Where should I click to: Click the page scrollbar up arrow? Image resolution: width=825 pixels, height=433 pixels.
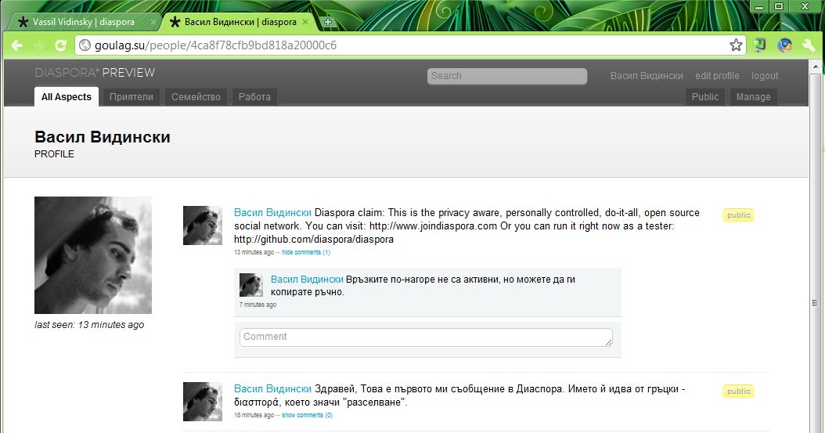point(816,67)
